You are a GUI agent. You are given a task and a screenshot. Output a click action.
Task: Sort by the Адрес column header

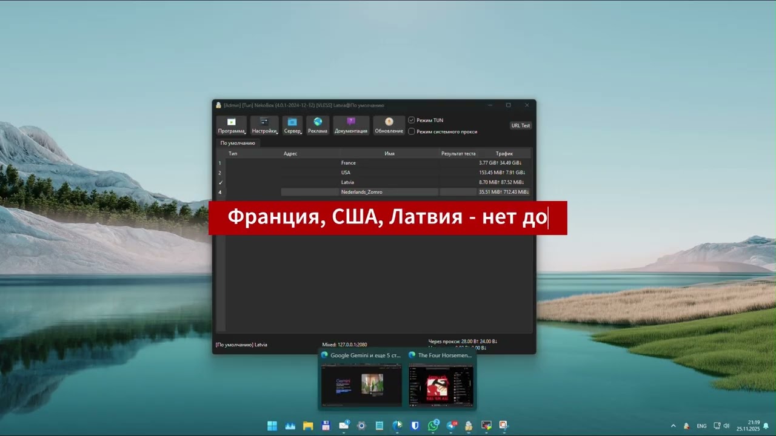click(x=290, y=154)
